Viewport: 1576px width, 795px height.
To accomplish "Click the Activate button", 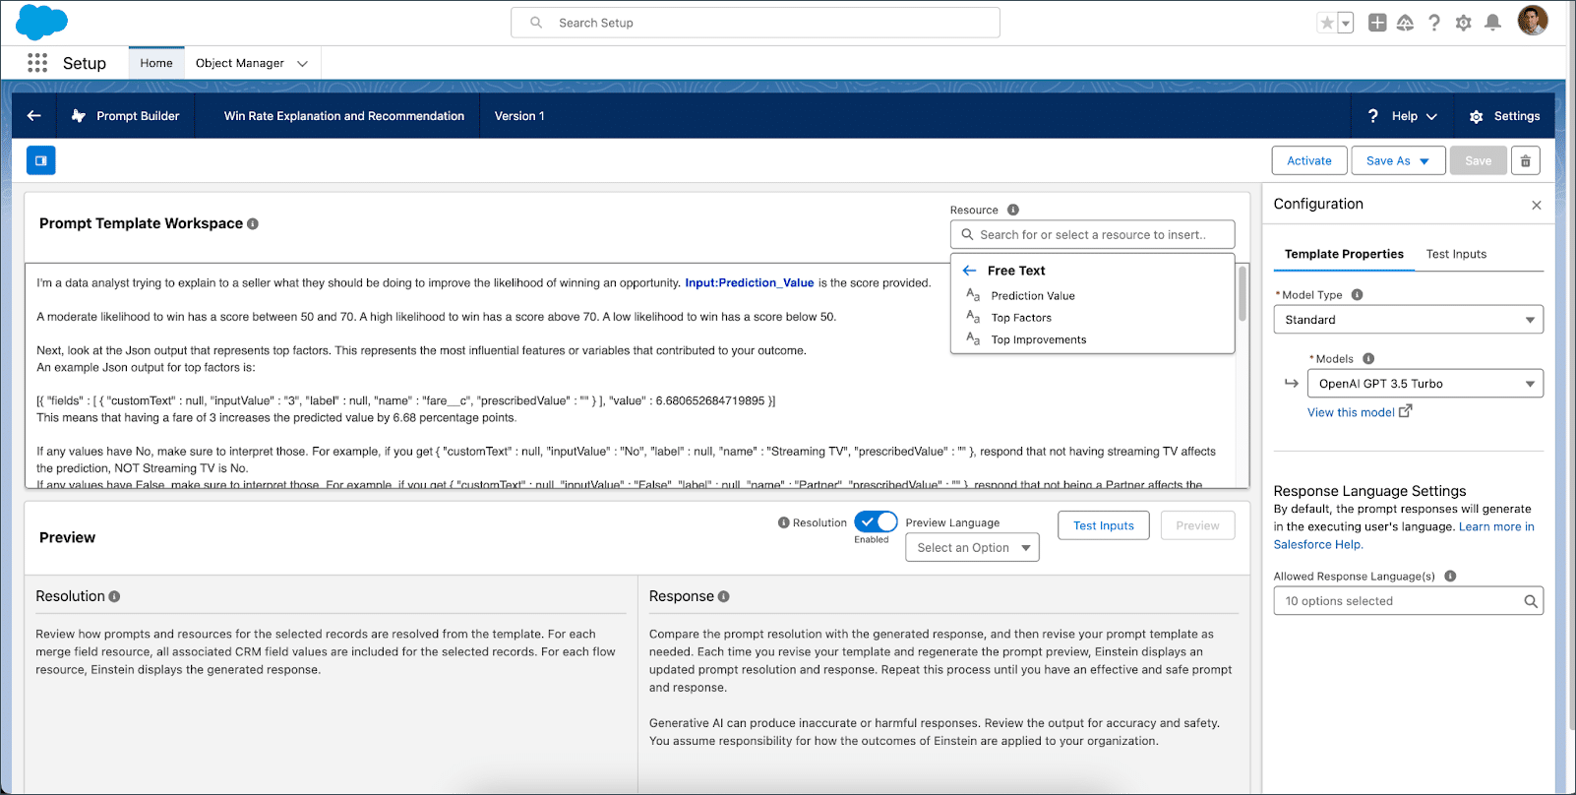I will click(x=1309, y=160).
